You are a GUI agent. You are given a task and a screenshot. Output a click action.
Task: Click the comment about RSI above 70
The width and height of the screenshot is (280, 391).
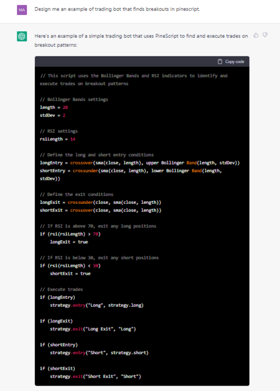98,226
